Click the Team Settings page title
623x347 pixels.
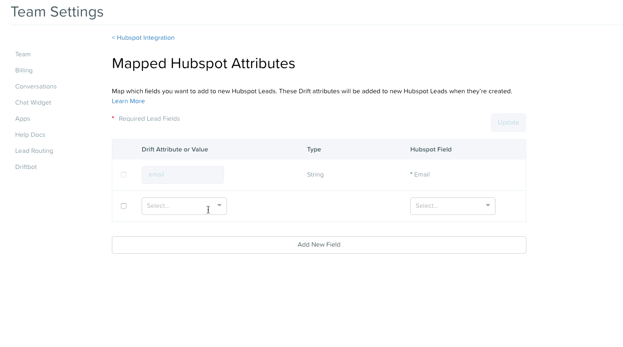[x=57, y=12]
